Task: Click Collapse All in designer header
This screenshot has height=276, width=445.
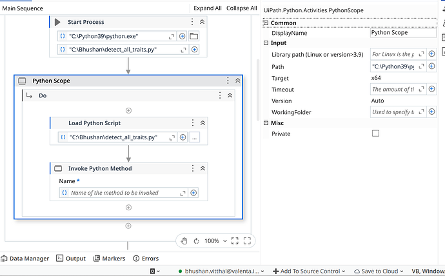Action: click(x=241, y=8)
